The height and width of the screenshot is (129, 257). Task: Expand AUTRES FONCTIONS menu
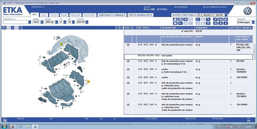point(184,15)
